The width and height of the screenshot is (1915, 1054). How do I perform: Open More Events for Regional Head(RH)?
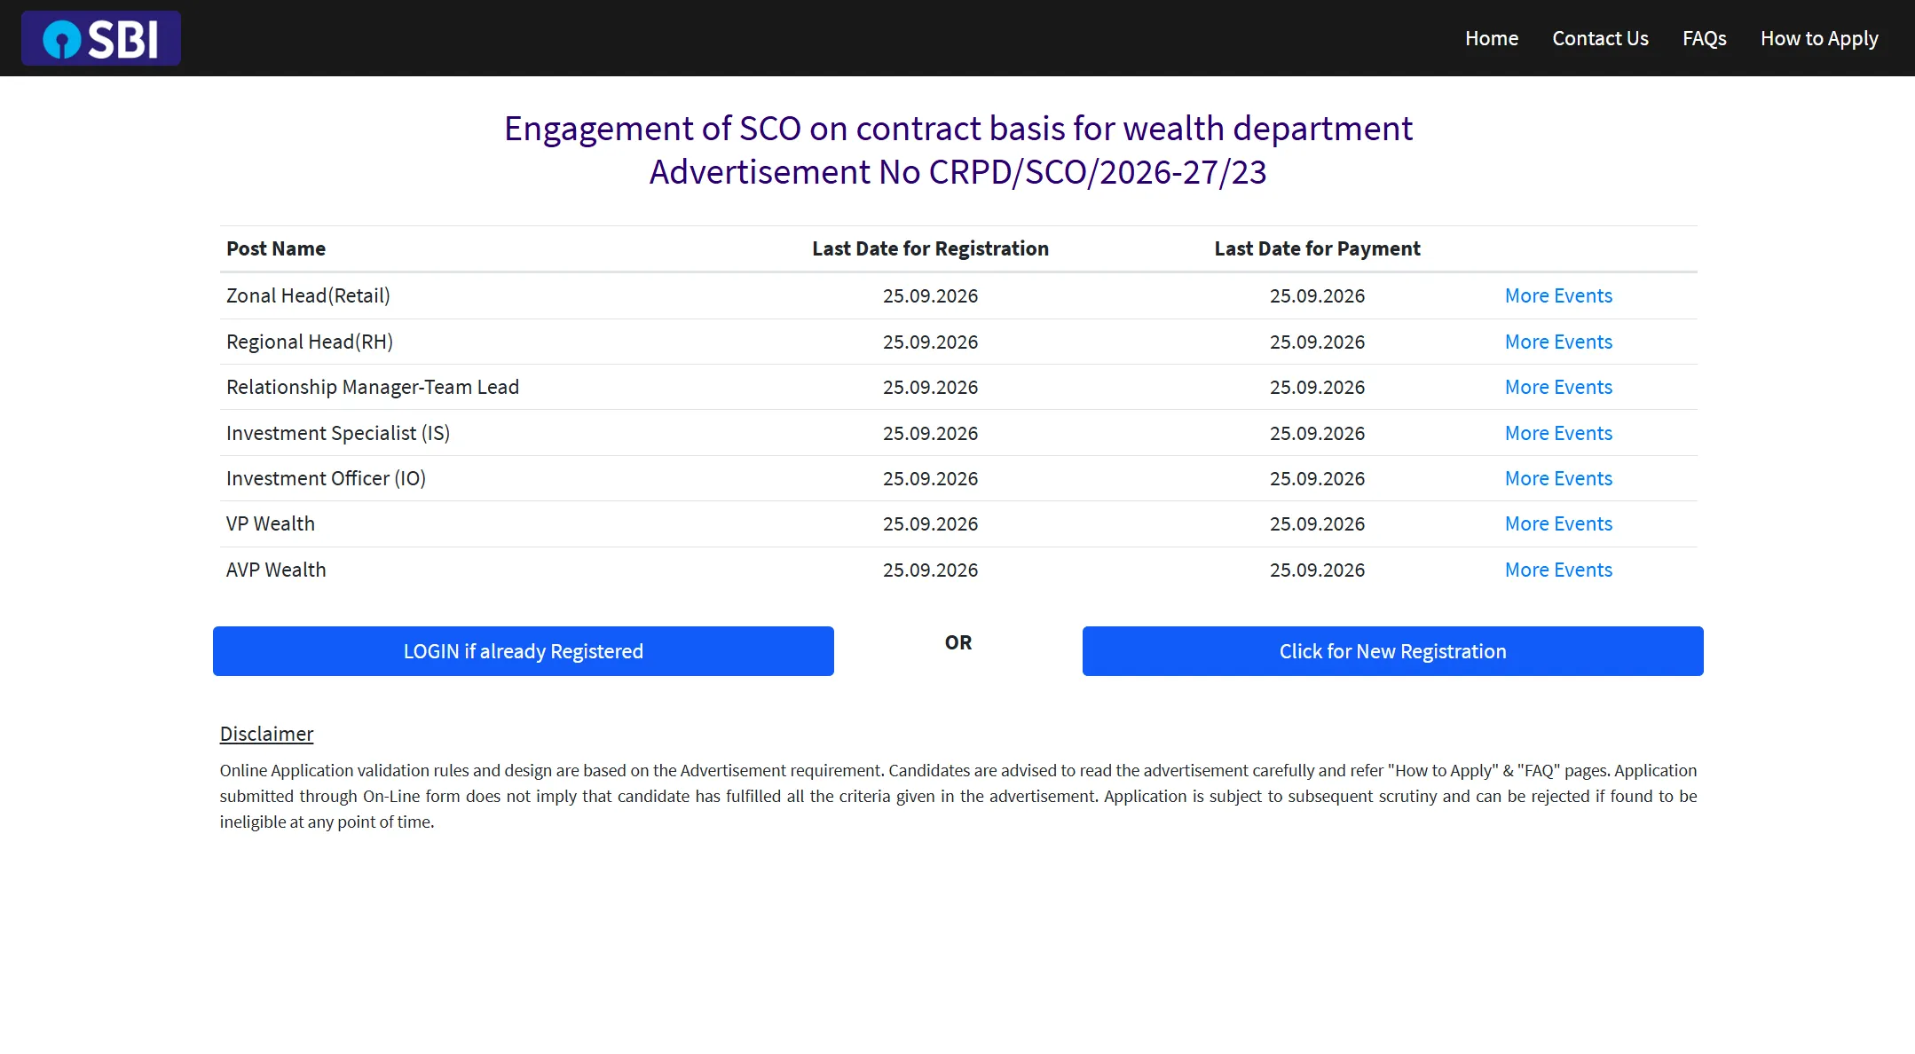[1558, 342]
